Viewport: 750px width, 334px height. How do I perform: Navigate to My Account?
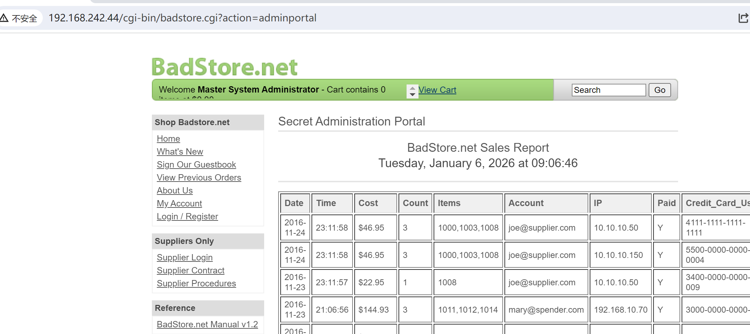click(x=179, y=204)
